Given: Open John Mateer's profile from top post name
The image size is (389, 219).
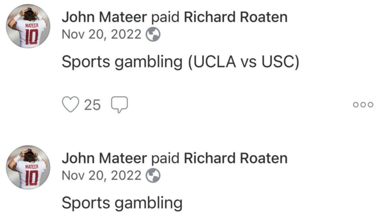Looking at the screenshot, I should pyautogui.click(x=104, y=18).
